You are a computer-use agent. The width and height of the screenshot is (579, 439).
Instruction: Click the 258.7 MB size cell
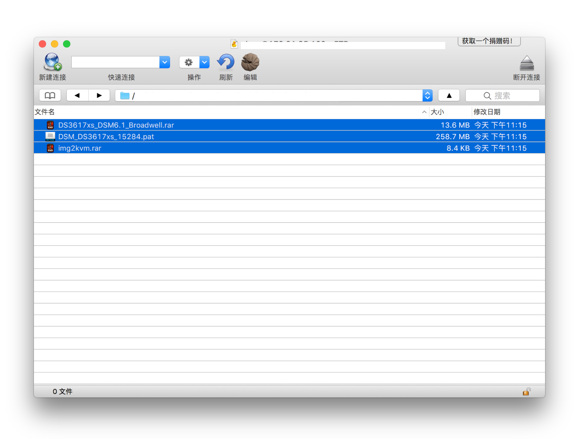pos(452,137)
